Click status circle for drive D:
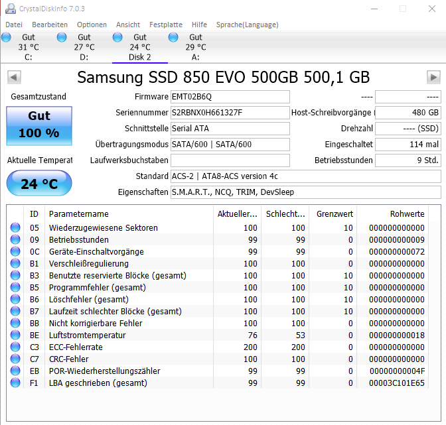Viewport: 446px width, 425px height. (62, 37)
